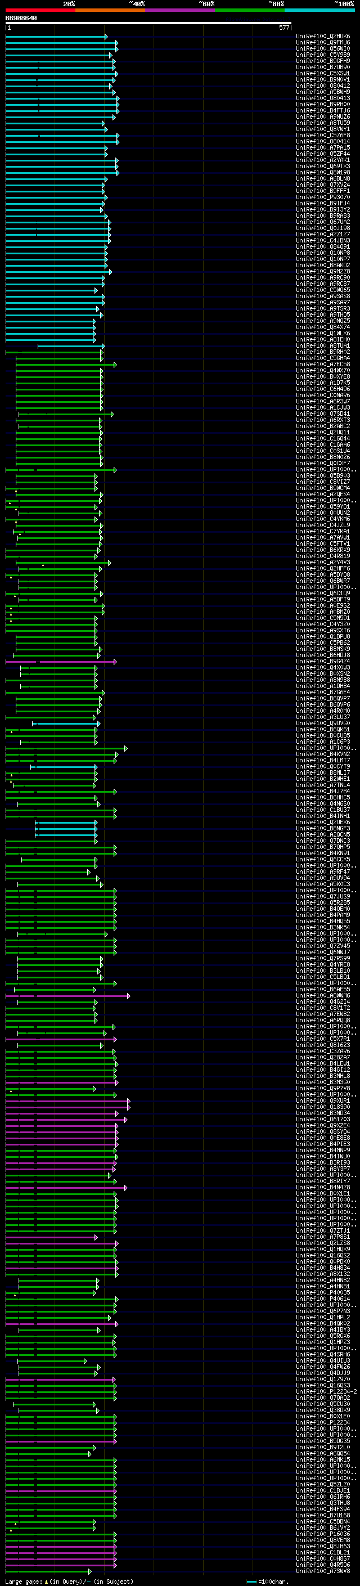Click the query end position label 577
The image size is (360, 1586).
click(283, 28)
